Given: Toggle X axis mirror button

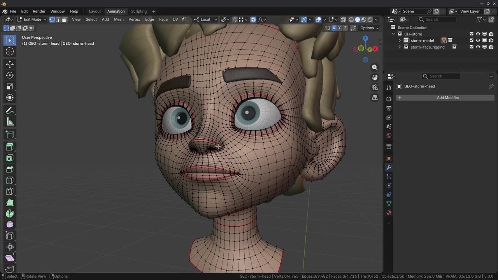Looking at the screenshot, I should [x=334, y=28].
